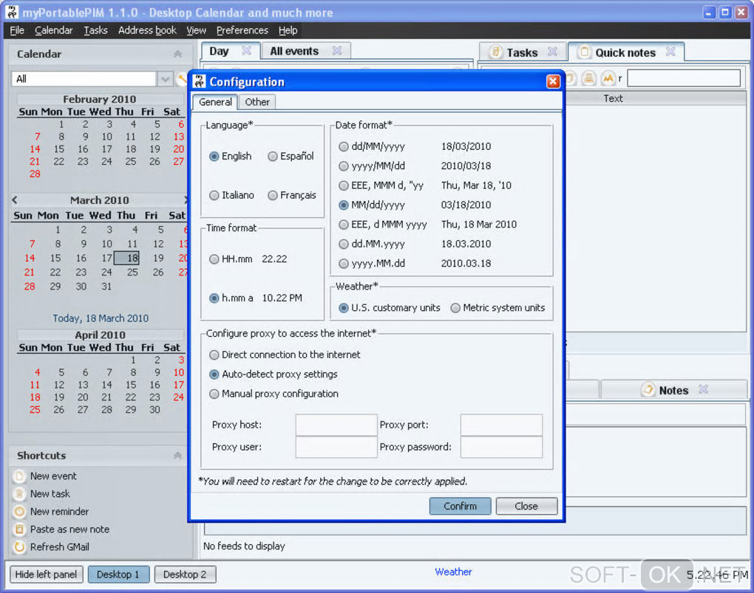Image resolution: width=754 pixels, height=593 pixels.
Task: Collapse the Calendar panel
Action: (177, 54)
